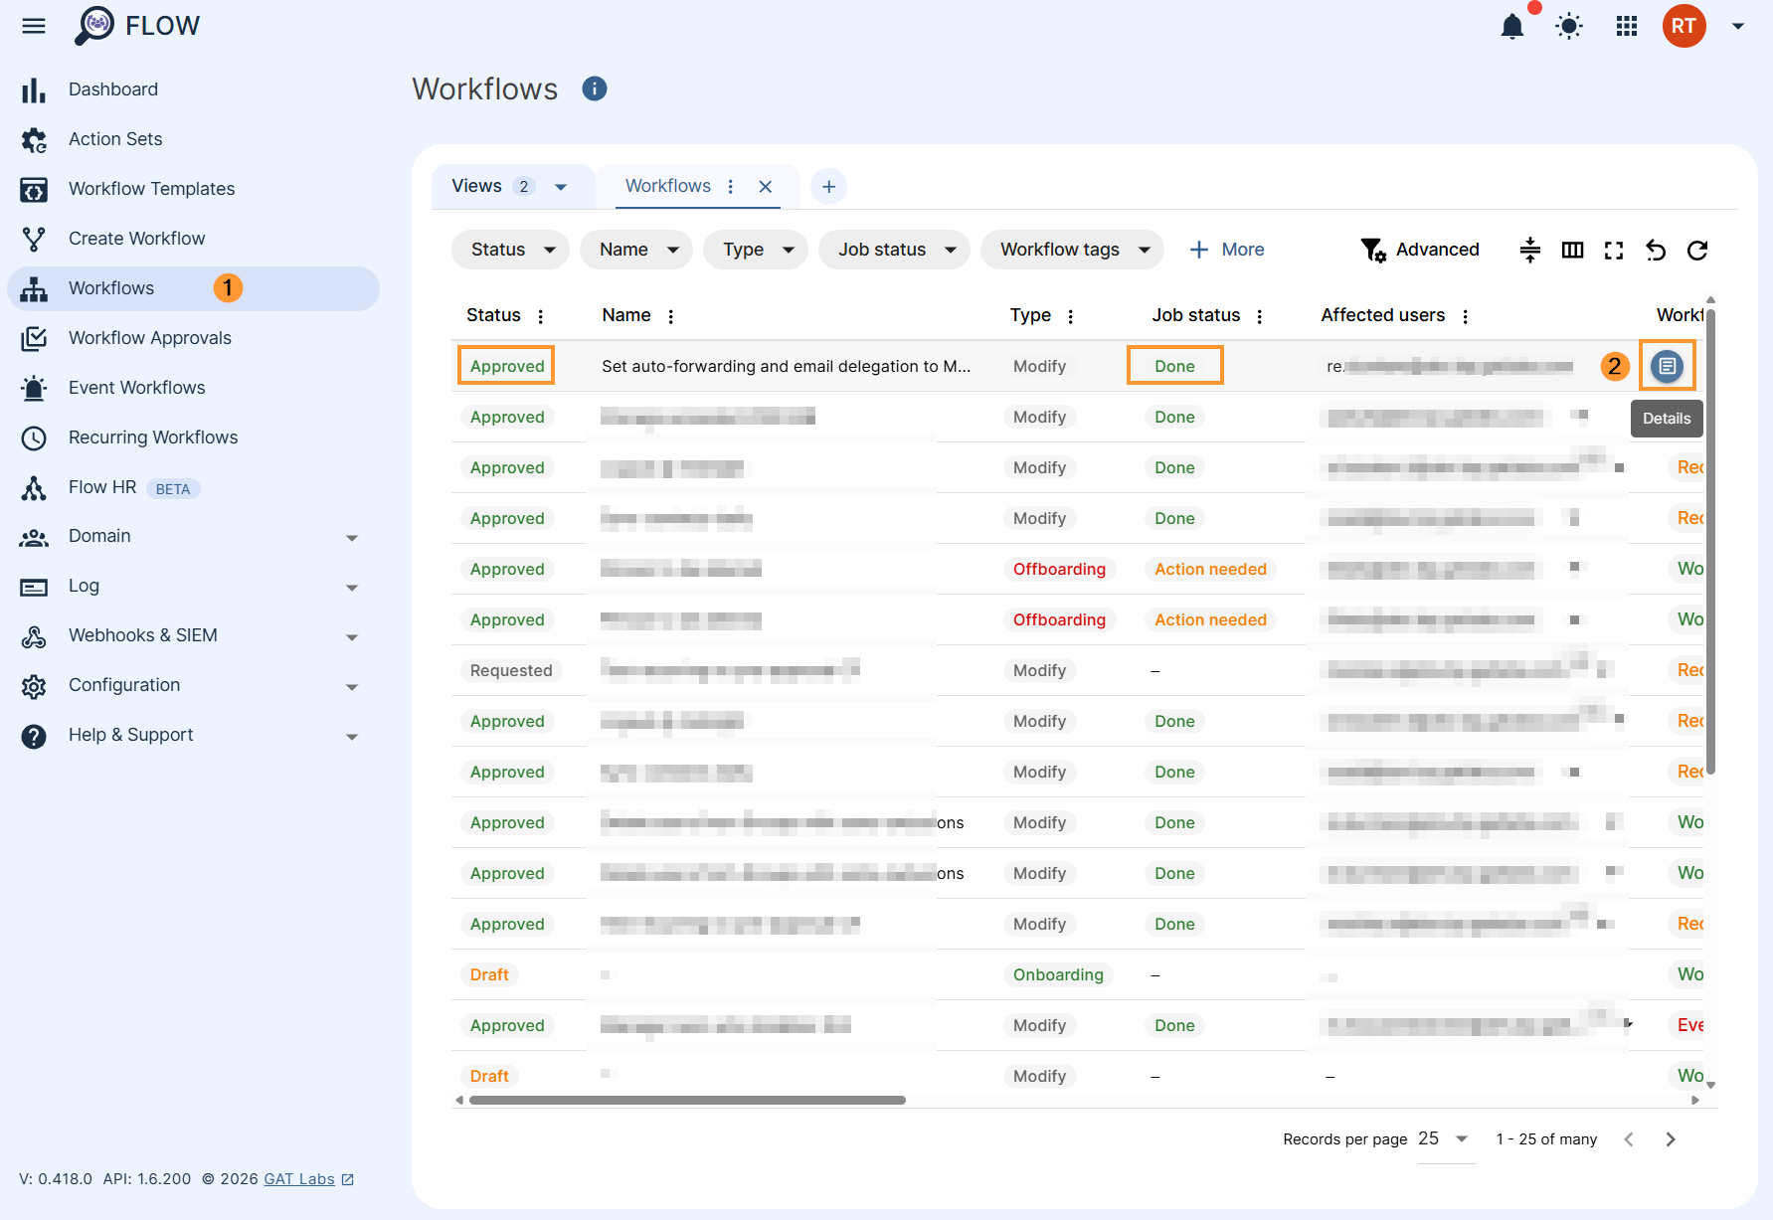Open the Status filter dropdown
The height and width of the screenshot is (1220, 1773).
(x=509, y=250)
